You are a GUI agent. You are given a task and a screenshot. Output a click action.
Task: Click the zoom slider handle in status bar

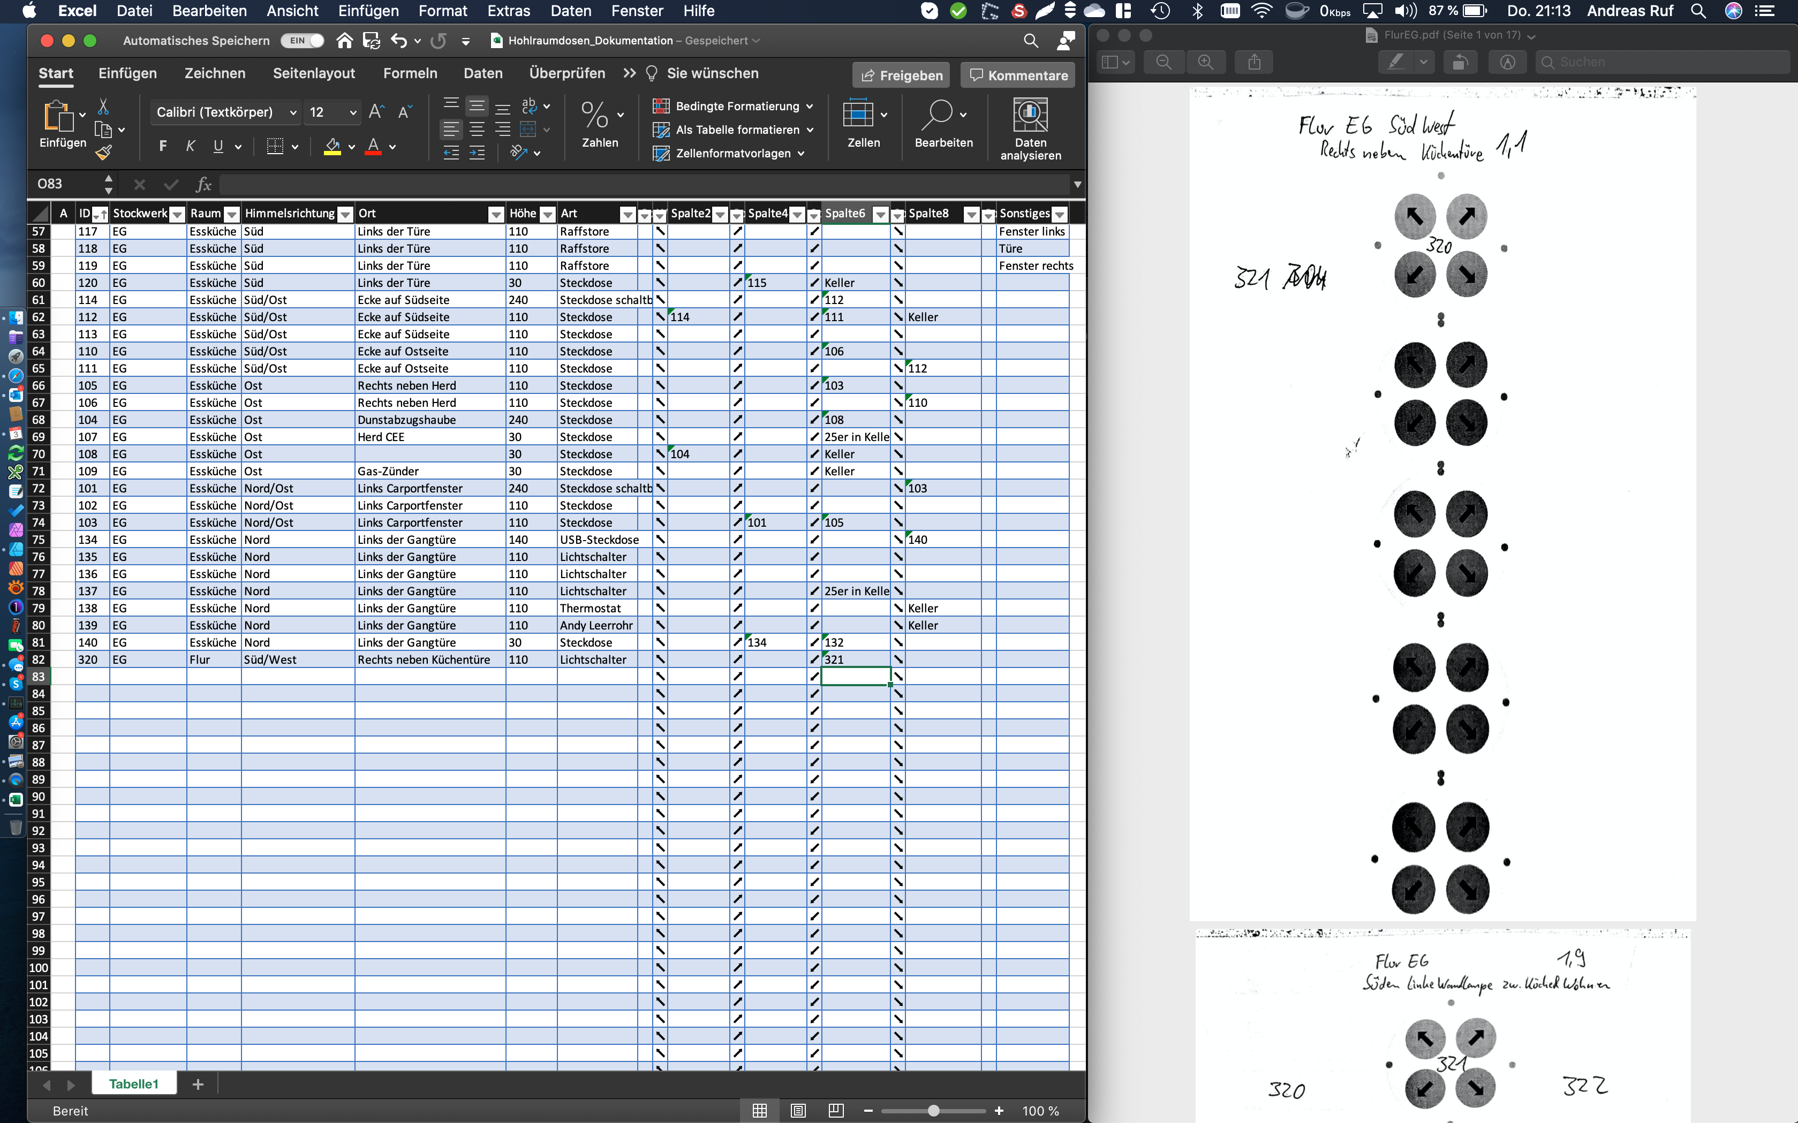pos(933,1110)
